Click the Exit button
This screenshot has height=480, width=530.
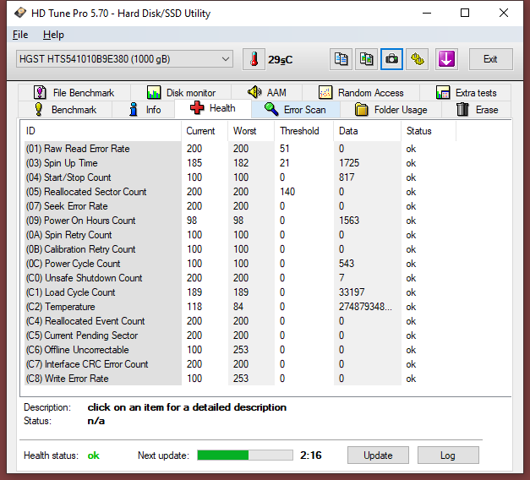pos(490,59)
